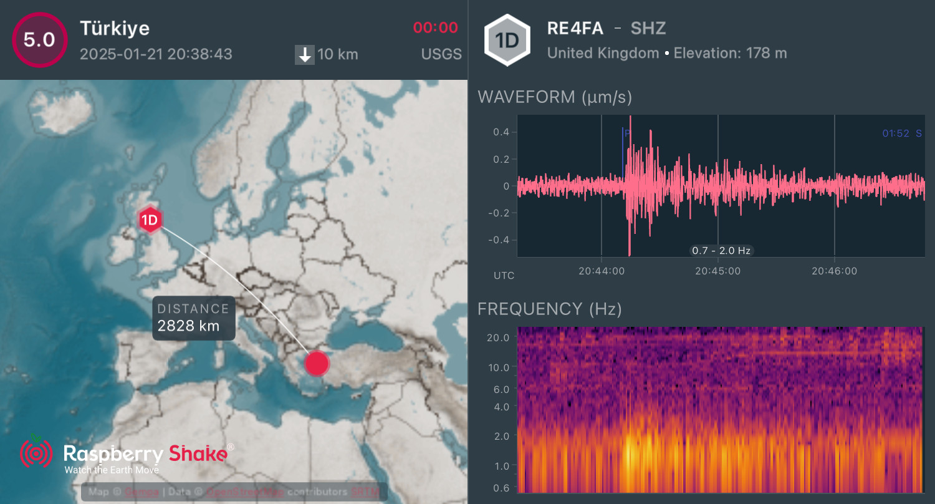This screenshot has height=504, width=935.
Task: Click the Watch the Earth Move tagline
Action: click(112, 470)
